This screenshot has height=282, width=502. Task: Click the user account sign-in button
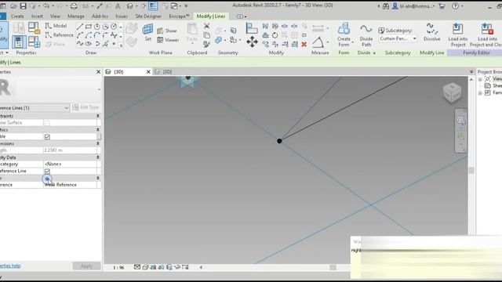[x=413, y=5]
